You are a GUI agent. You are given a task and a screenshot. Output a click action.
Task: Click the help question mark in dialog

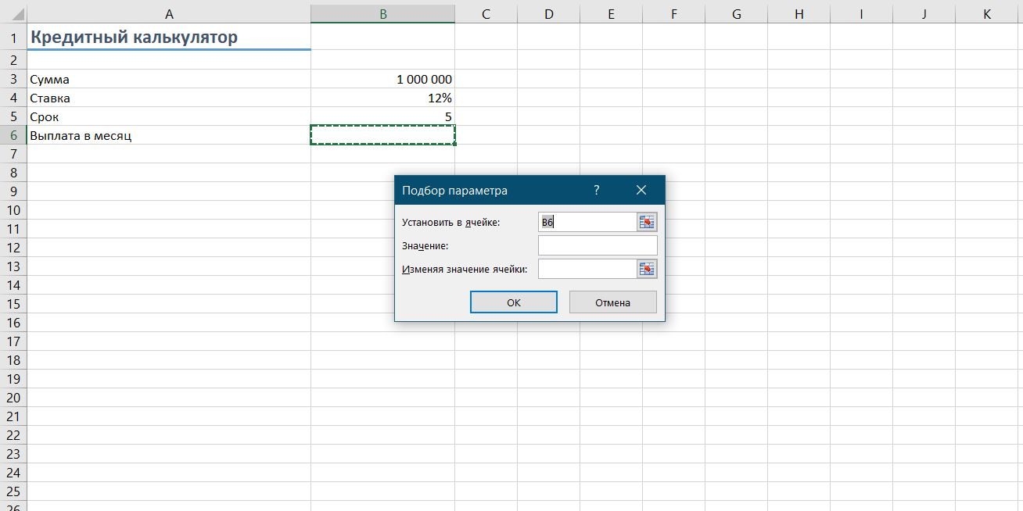(x=596, y=190)
